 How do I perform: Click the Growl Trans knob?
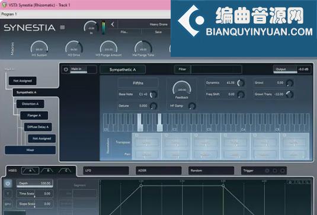pyautogui.click(x=290, y=94)
